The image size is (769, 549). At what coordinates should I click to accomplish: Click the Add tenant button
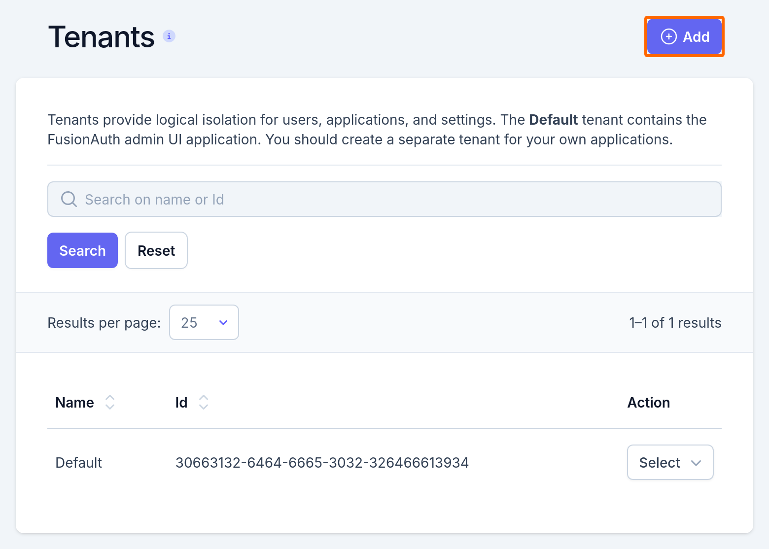click(x=684, y=36)
